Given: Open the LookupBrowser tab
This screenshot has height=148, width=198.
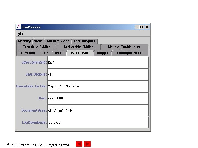Looking at the screenshot, I should 130,53.
